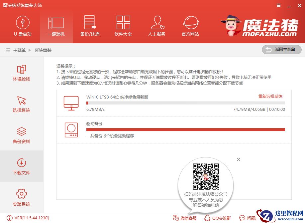The height and width of the screenshot is (223, 305).
Task: Open the 选择系统 sidebar icon
Action: pyautogui.click(x=21, y=104)
